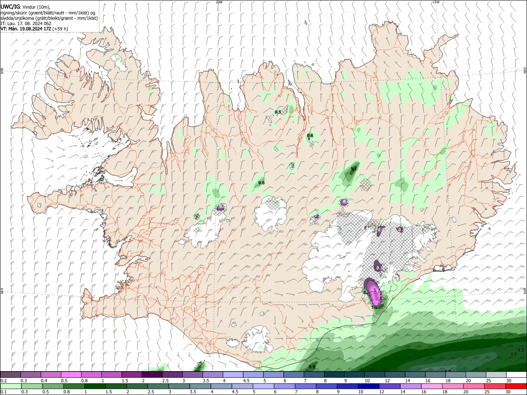Image resolution: width=527 pixels, height=395 pixels.
Task: Pick the red-pink 25 mm rain swatch
Action: (x=494, y=386)
